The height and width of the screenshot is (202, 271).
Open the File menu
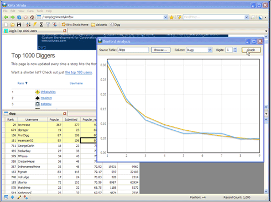(x=6, y=11)
